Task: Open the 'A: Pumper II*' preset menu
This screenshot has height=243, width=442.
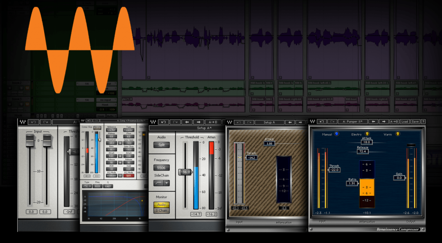Action: [354, 121]
